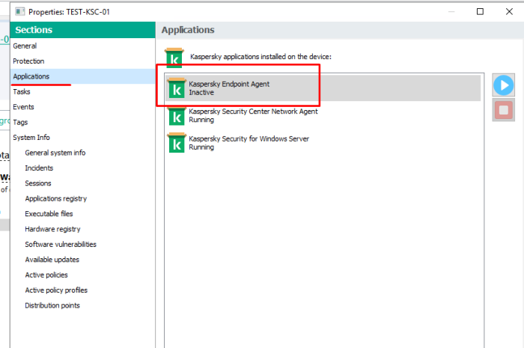Start the selected application with the play button

click(503, 85)
